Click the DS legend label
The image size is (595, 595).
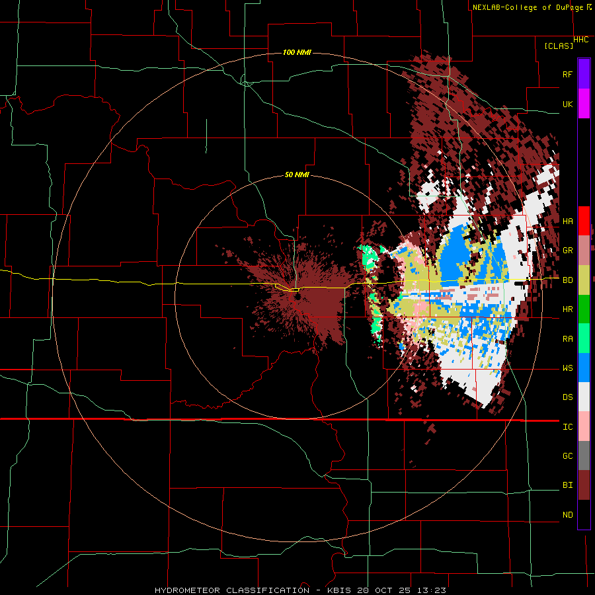click(567, 397)
